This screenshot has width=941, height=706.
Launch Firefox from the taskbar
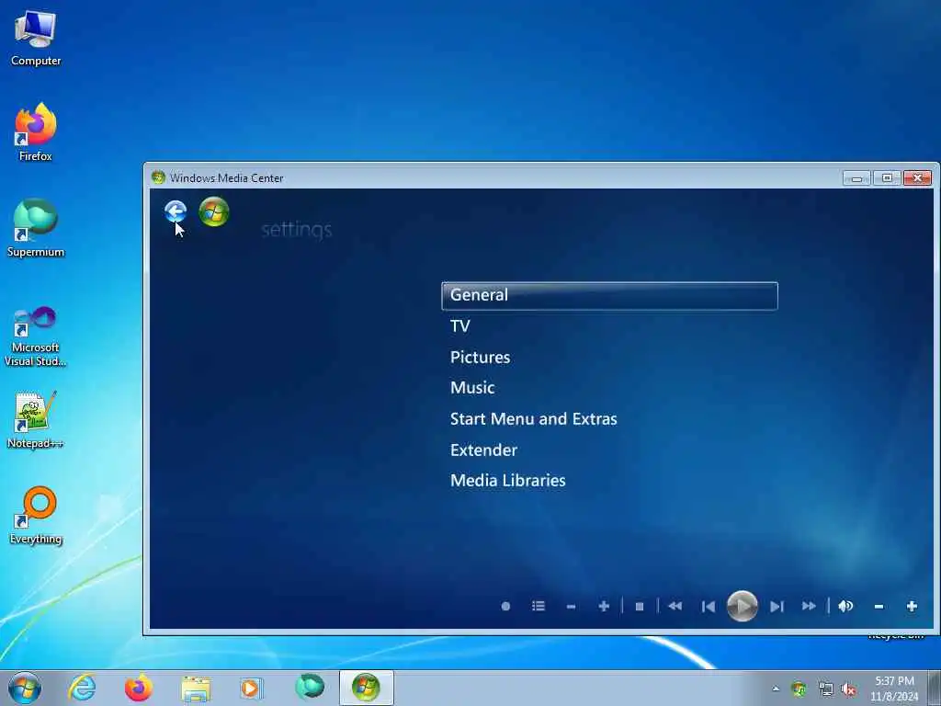139,688
